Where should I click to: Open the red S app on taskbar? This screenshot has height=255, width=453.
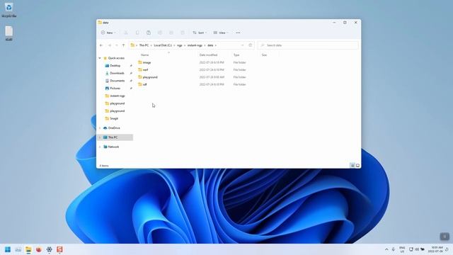tap(59, 249)
